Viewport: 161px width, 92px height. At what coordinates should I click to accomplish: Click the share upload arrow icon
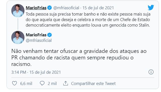tap(66, 83)
